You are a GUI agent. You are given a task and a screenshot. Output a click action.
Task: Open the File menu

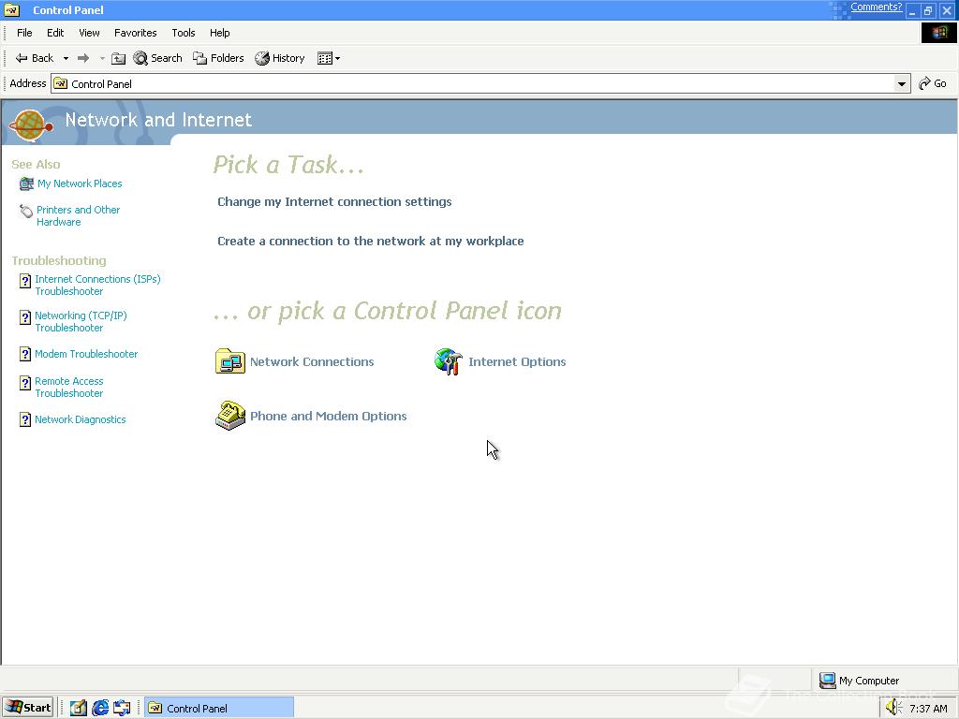[x=24, y=33]
